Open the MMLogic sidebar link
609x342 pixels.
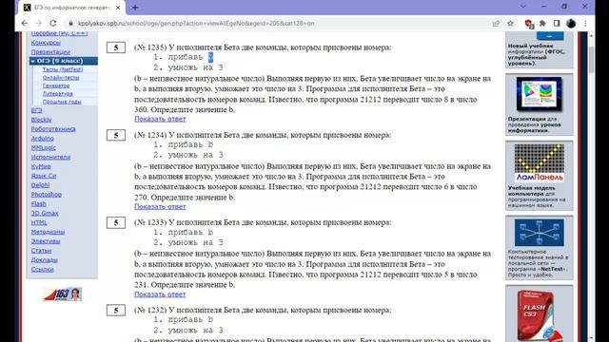tap(44, 148)
